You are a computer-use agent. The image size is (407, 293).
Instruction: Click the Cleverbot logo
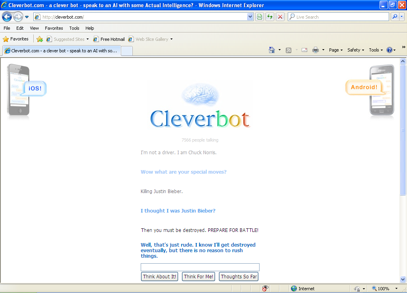tap(200, 119)
